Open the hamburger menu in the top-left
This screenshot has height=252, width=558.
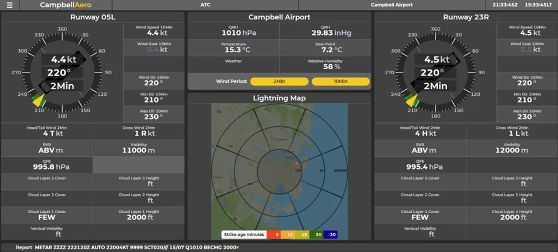9,5
